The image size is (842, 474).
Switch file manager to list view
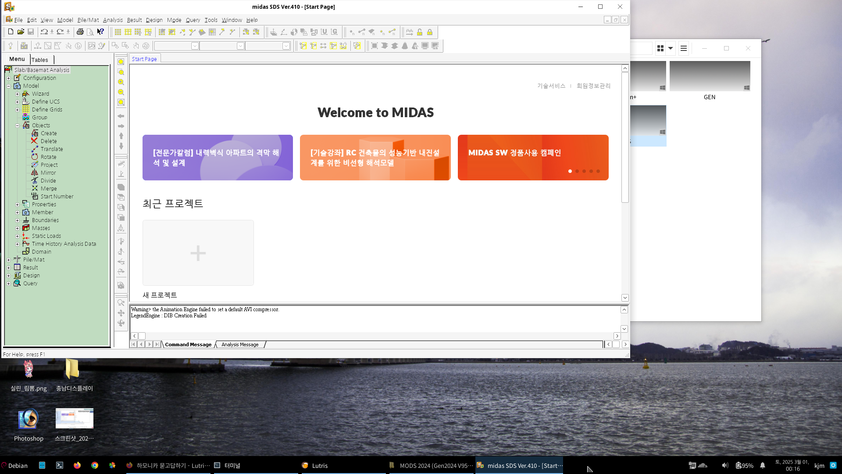[x=683, y=48]
